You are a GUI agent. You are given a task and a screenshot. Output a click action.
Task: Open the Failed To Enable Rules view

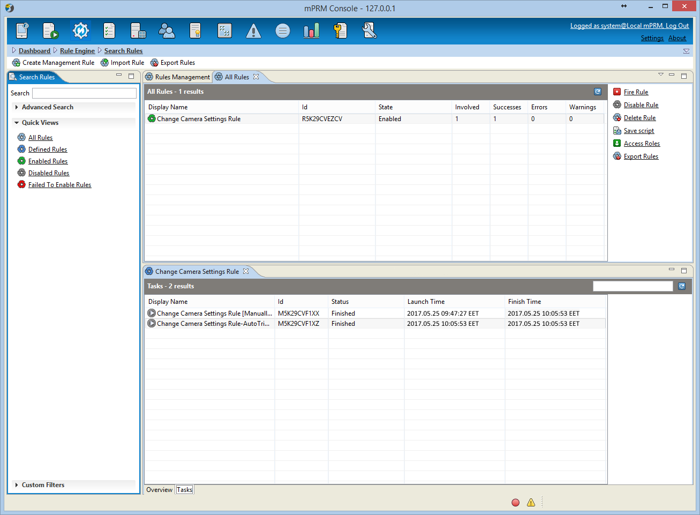[59, 185]
